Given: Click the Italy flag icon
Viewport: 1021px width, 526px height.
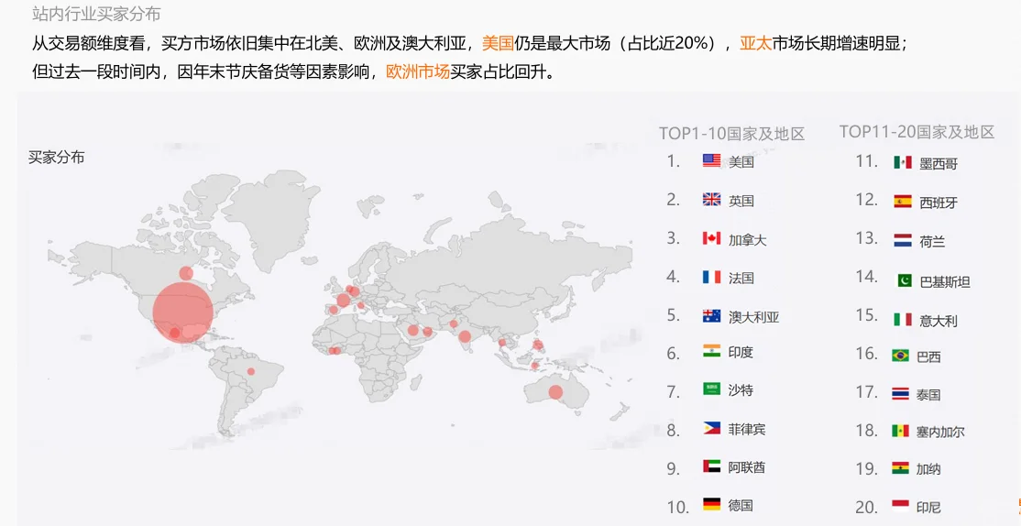Looking at the screenshot, I should 903,319.
